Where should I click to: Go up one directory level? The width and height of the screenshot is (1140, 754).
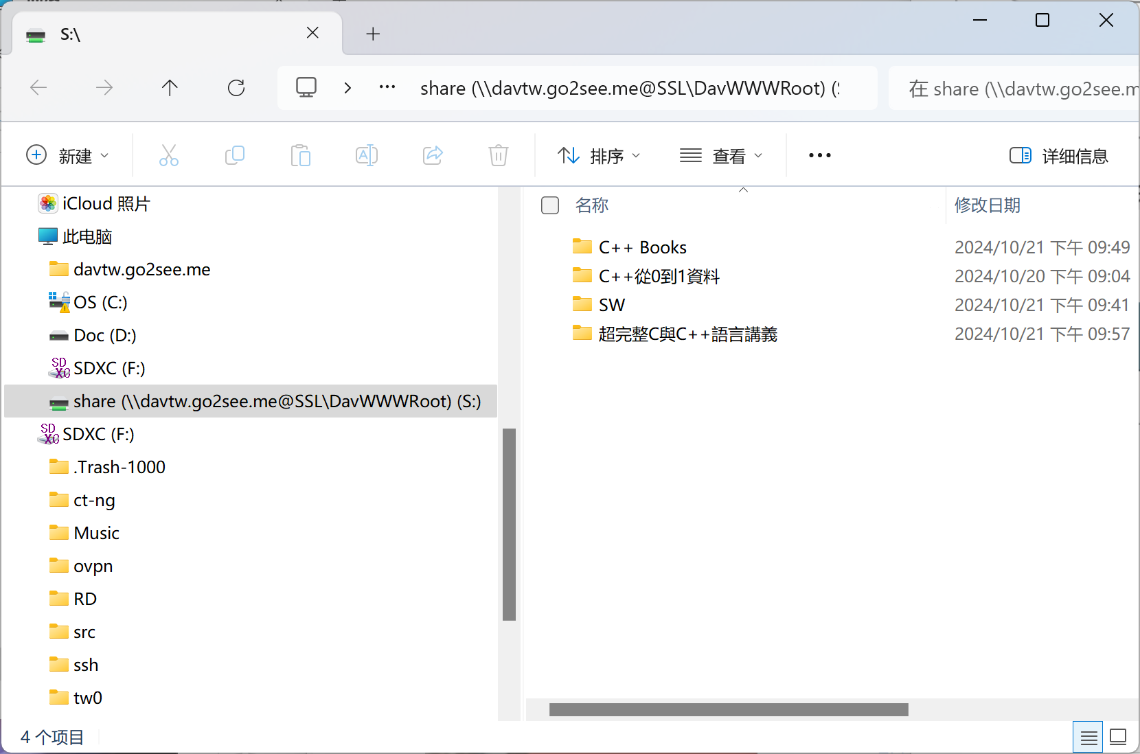coord(170,88)
